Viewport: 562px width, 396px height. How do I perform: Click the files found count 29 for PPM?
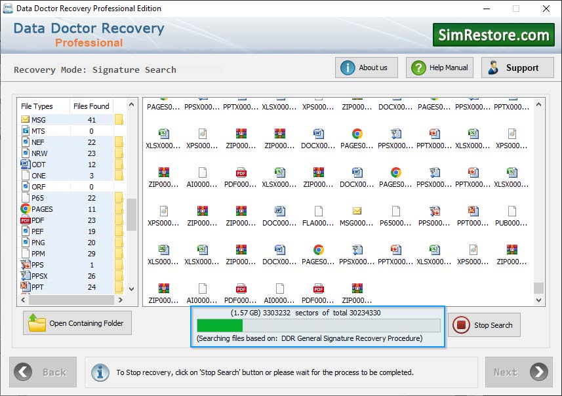[92, 254]
